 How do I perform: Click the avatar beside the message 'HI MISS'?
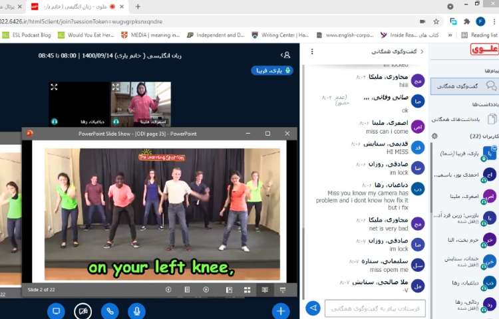(418, 148)
